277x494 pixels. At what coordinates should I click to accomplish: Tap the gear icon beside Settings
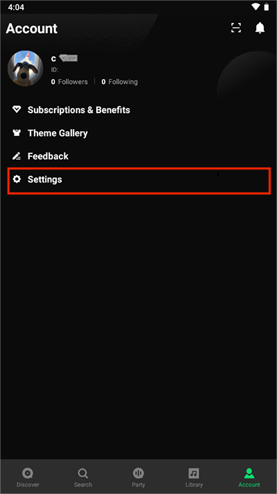(17, 179)
